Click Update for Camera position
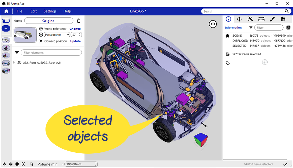Viewport: 293px width, 168px height. (x=75, y=41)
